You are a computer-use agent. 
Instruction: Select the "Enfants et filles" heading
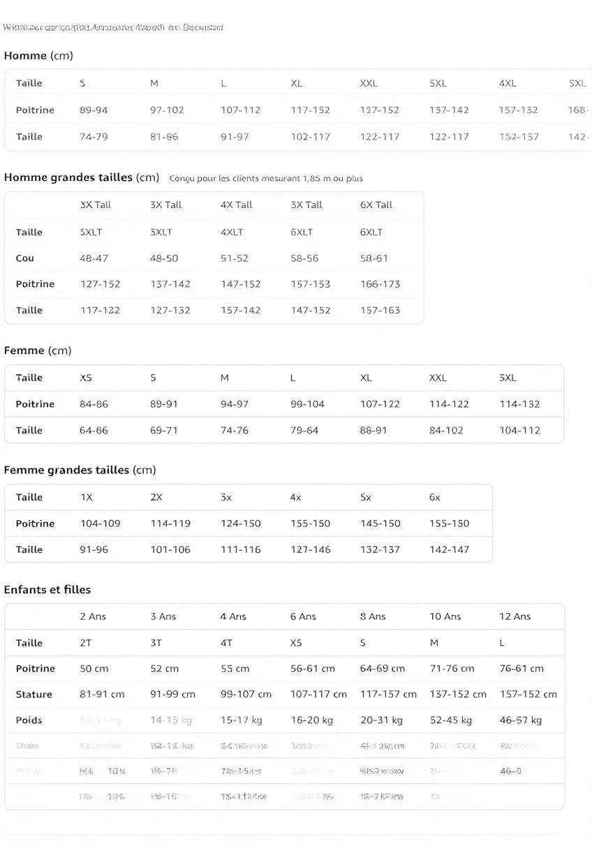47,590
